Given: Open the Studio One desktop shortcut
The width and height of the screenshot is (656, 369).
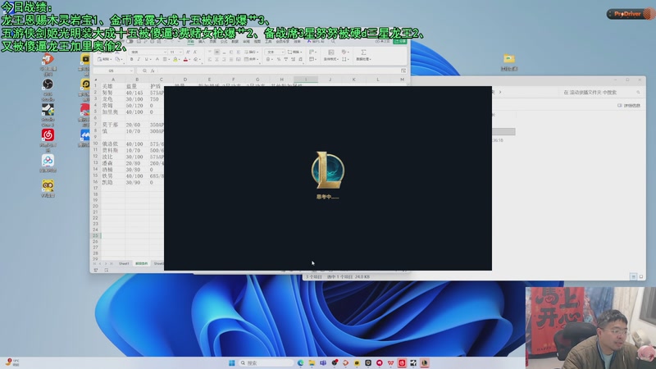Looking at the screenshot, I should [x=48, y=115].
